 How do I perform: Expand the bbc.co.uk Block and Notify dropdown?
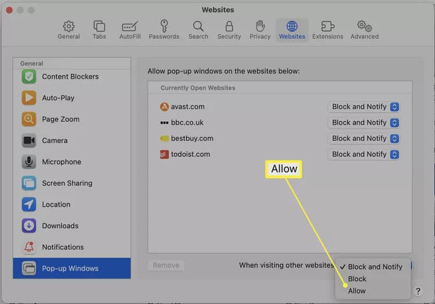click(x=364, y=122)
